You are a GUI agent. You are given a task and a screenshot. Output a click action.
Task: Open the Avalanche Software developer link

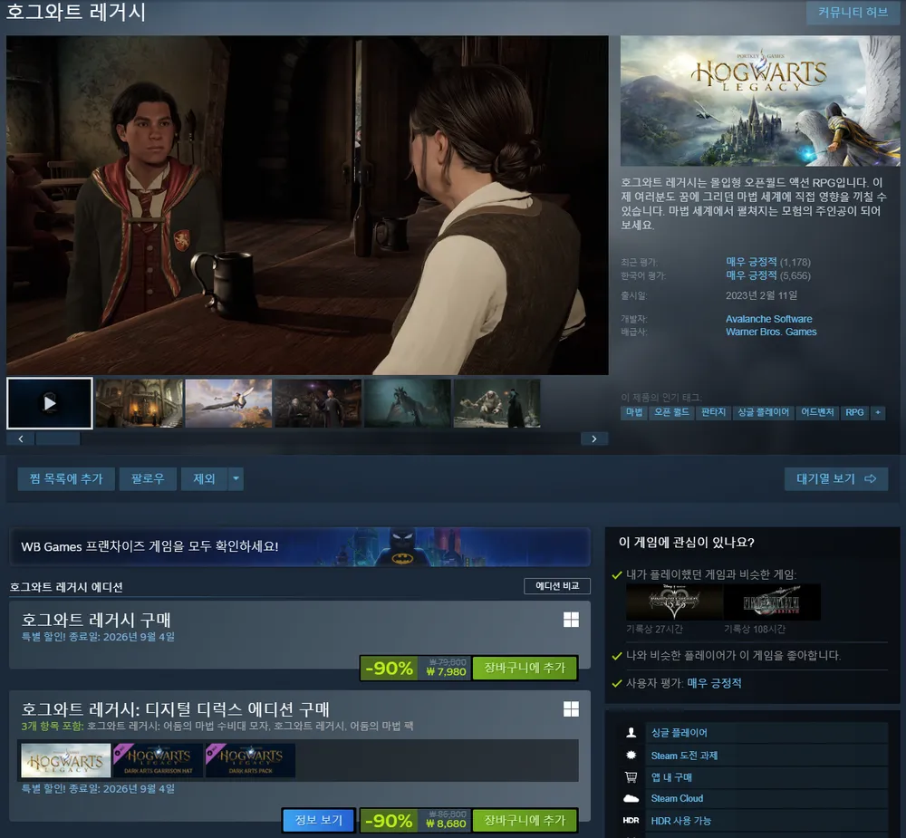point(768,319)
